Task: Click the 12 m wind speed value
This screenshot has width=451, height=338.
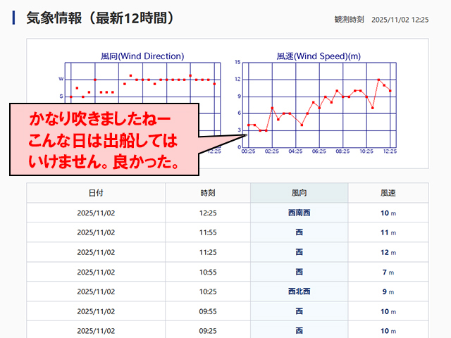Action: (x=388, y=252)
